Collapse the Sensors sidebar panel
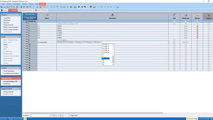This screenshot has width=213, height=120. click(19, 68)
